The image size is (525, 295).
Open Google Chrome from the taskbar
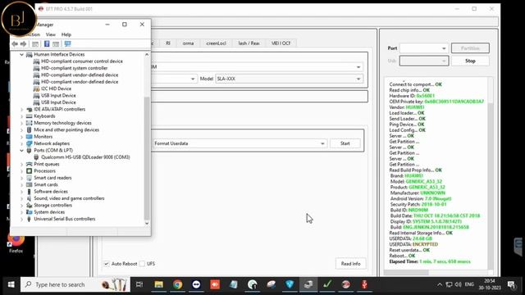[177, 284]
